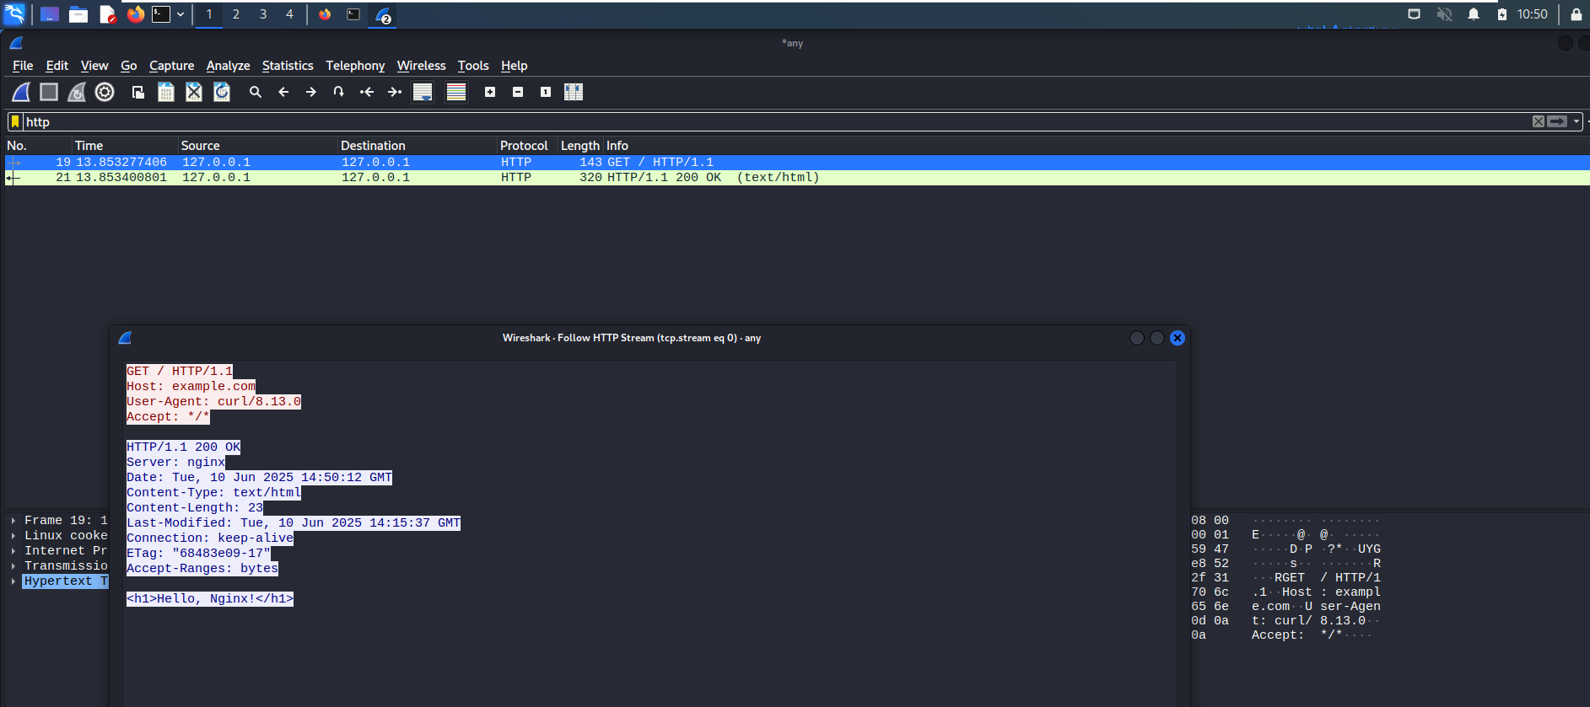Open the Help menu
The image size is (1590, 707).
tap(514, 66)
